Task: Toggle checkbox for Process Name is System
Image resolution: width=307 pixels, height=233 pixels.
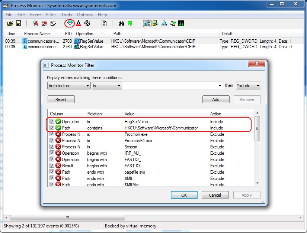Action: (52, 147)
